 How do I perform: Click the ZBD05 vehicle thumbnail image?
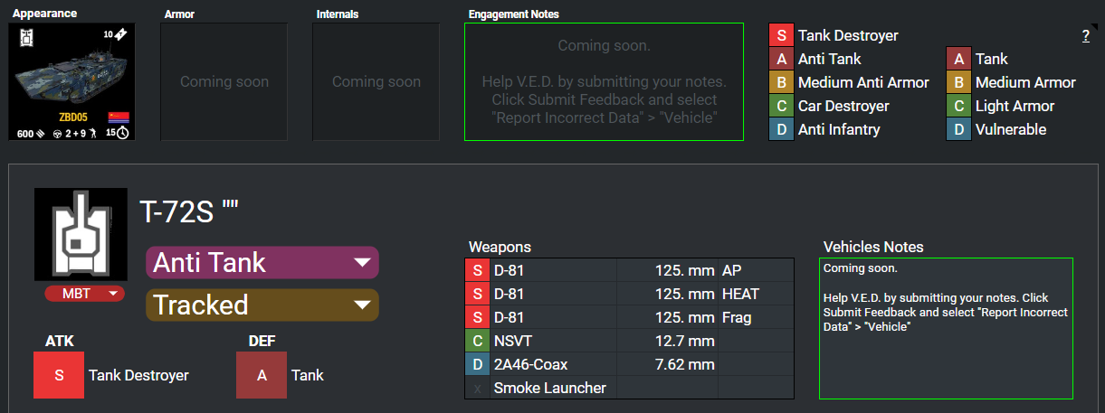tap(72, 81)
